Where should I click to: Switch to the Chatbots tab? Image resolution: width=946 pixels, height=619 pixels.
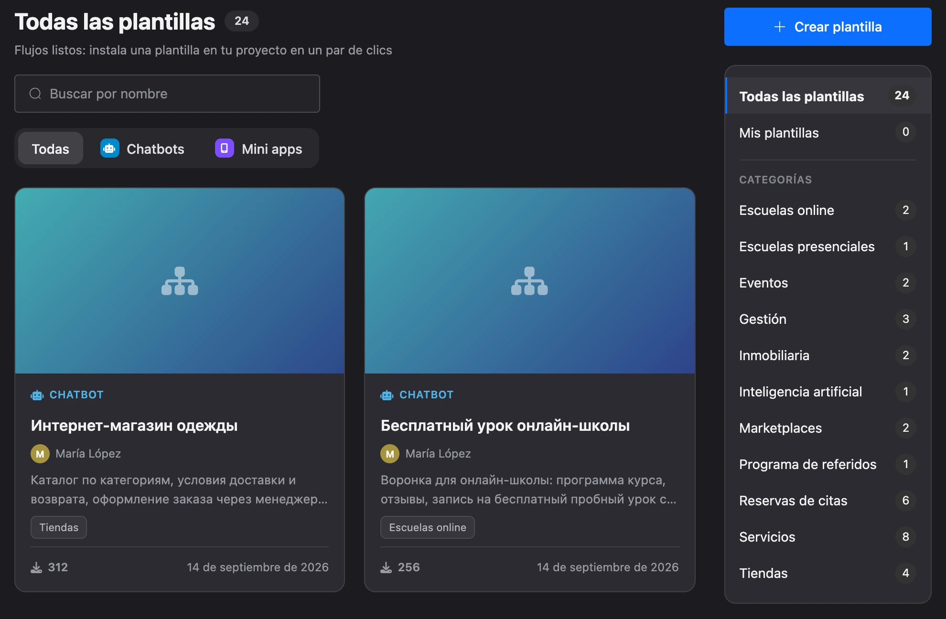(142, 149)
